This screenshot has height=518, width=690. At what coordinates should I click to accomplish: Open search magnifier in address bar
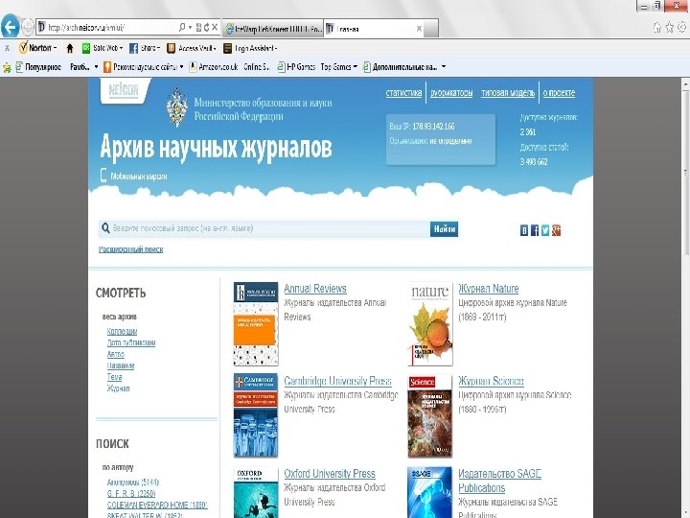[x=182, y=27]
